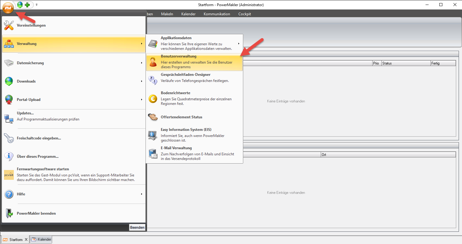Expand the Downloads submenu arrow
Viewport: 462px width, 244px height.
coord(142,81)
